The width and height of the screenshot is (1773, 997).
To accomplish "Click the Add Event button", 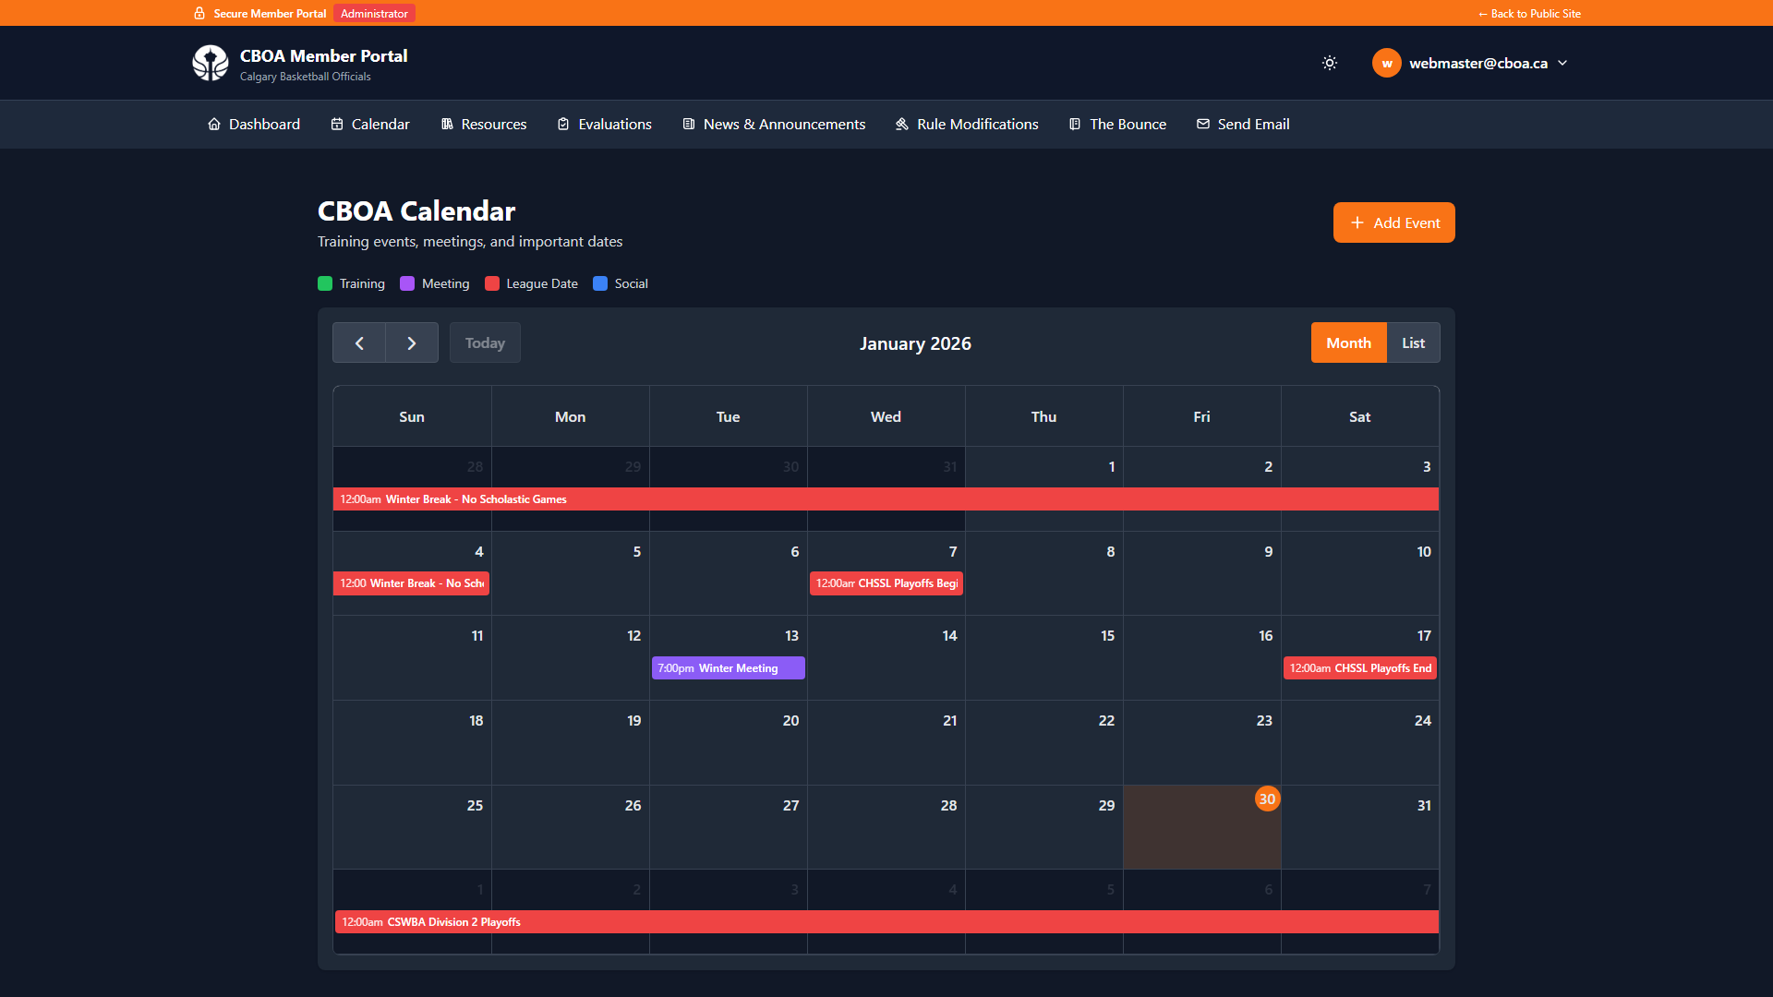I will [1393, 222].
